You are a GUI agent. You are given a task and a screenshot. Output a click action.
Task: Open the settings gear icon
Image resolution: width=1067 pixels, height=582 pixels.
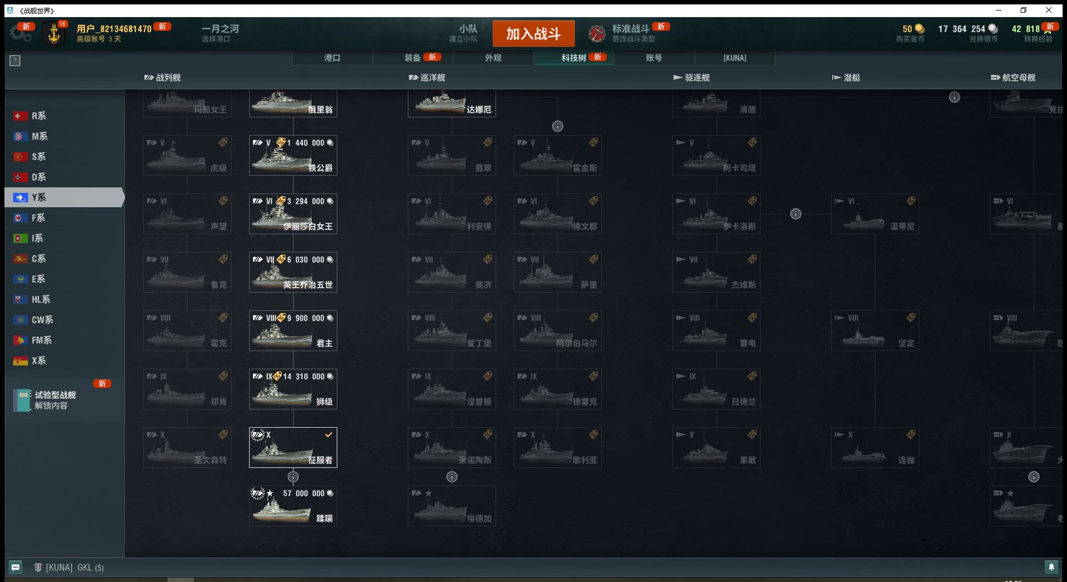(21, 34)
